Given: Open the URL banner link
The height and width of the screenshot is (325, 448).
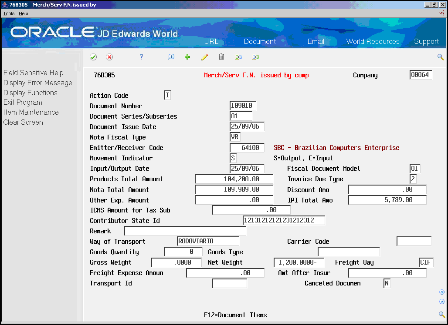Looking at the screenshot, I should (211, 41).
